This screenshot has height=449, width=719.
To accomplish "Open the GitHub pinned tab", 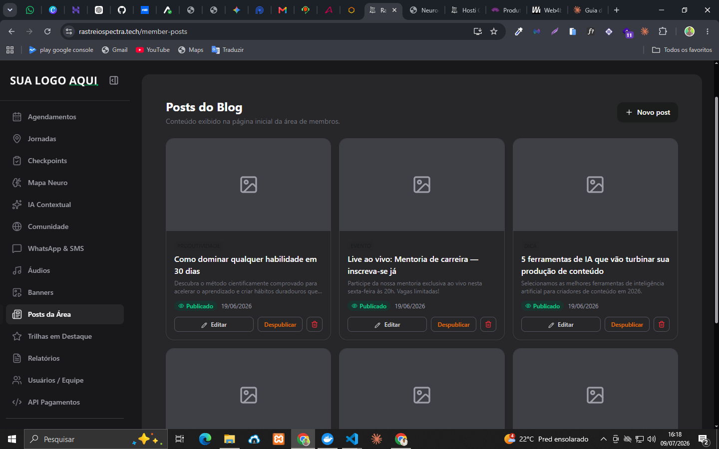I will tap(122, 10).
